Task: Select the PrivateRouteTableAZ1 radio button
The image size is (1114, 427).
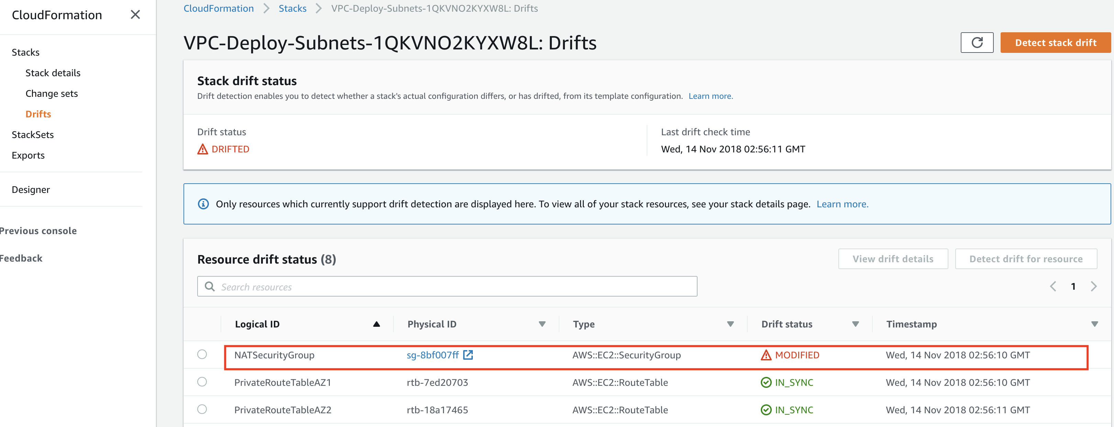Action: [202, 382]
